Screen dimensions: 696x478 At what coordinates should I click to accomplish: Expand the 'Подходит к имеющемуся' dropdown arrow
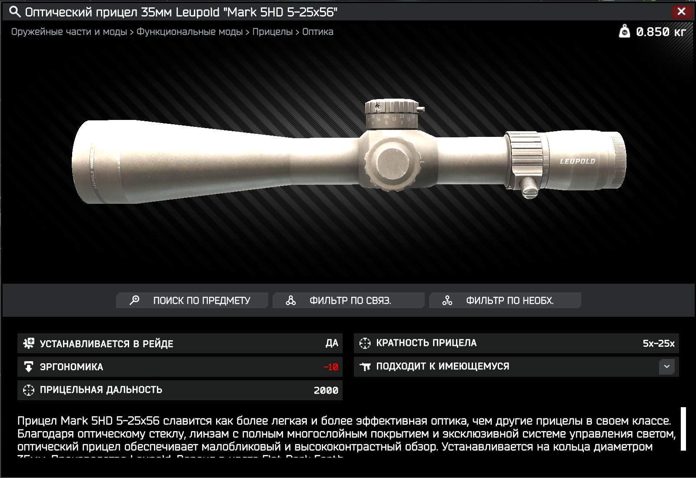667,366
